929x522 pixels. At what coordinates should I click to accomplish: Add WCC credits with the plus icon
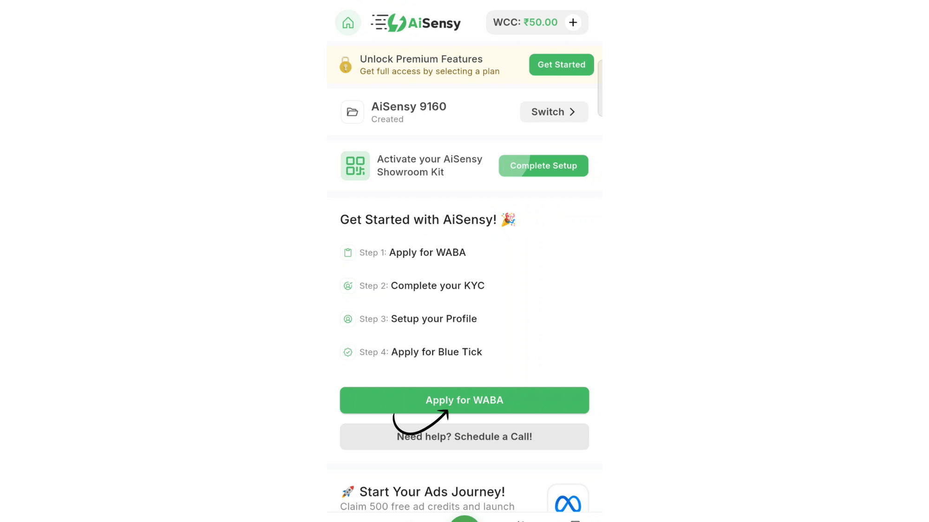click(x=573, y=22)
